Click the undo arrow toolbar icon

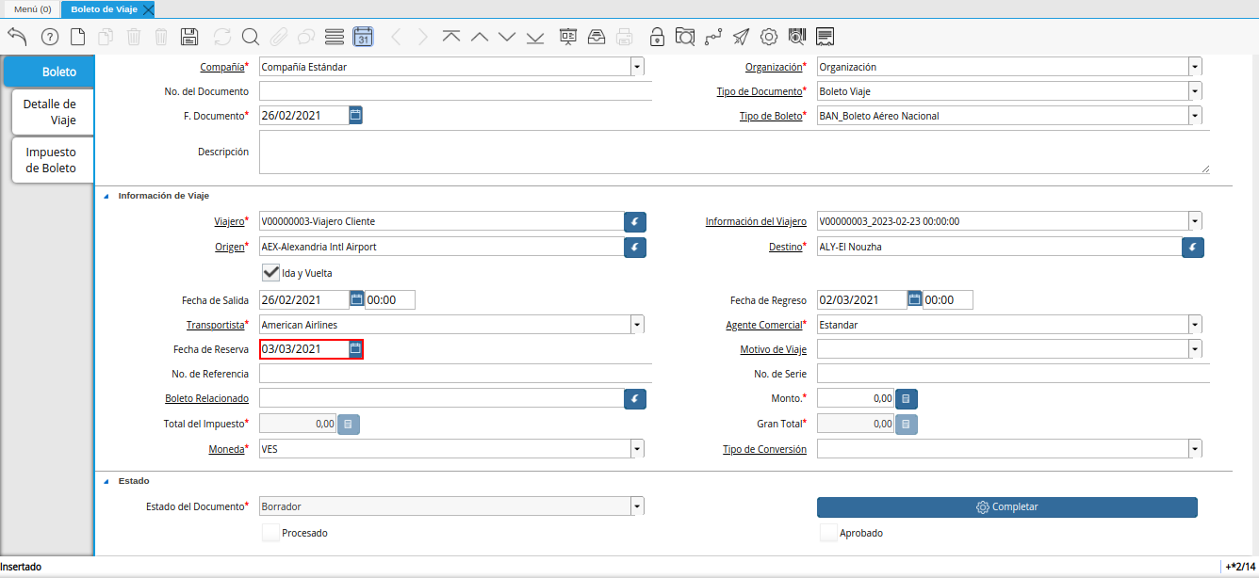[17, 37]
